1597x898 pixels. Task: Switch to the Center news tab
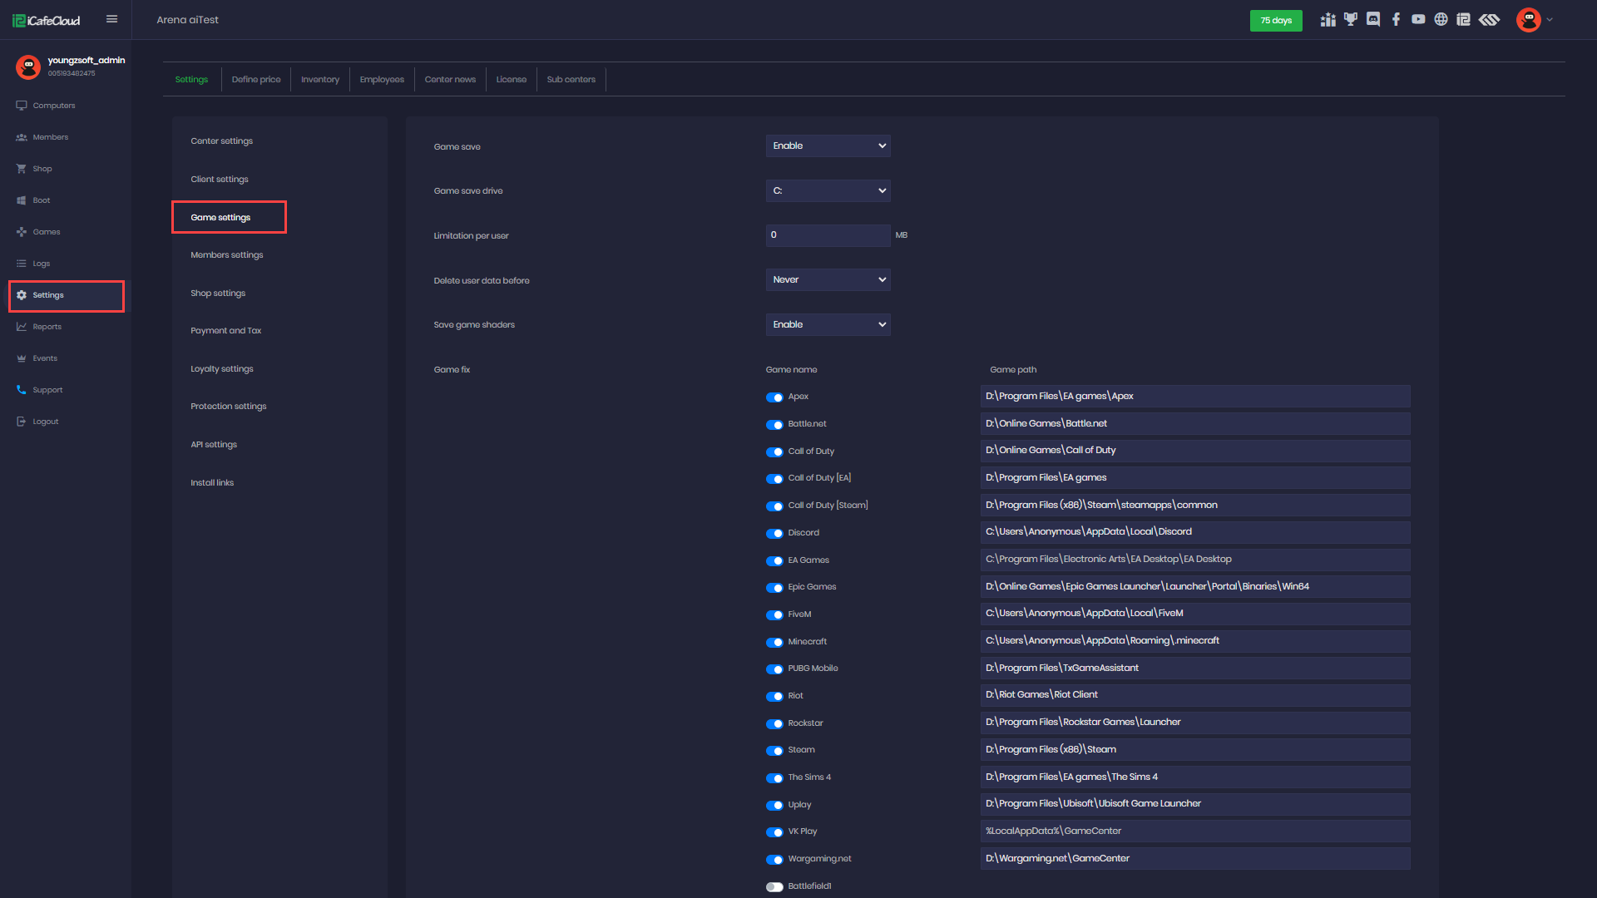coord(450,80)
